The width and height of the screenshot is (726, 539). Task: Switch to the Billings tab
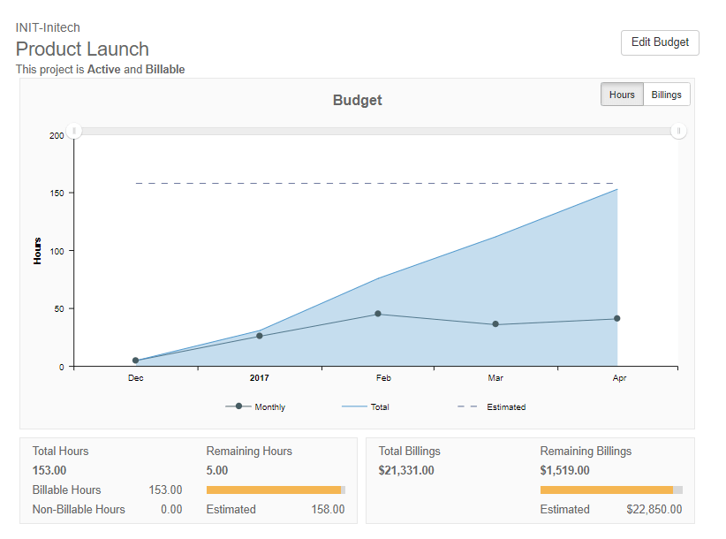click(666, 94)
